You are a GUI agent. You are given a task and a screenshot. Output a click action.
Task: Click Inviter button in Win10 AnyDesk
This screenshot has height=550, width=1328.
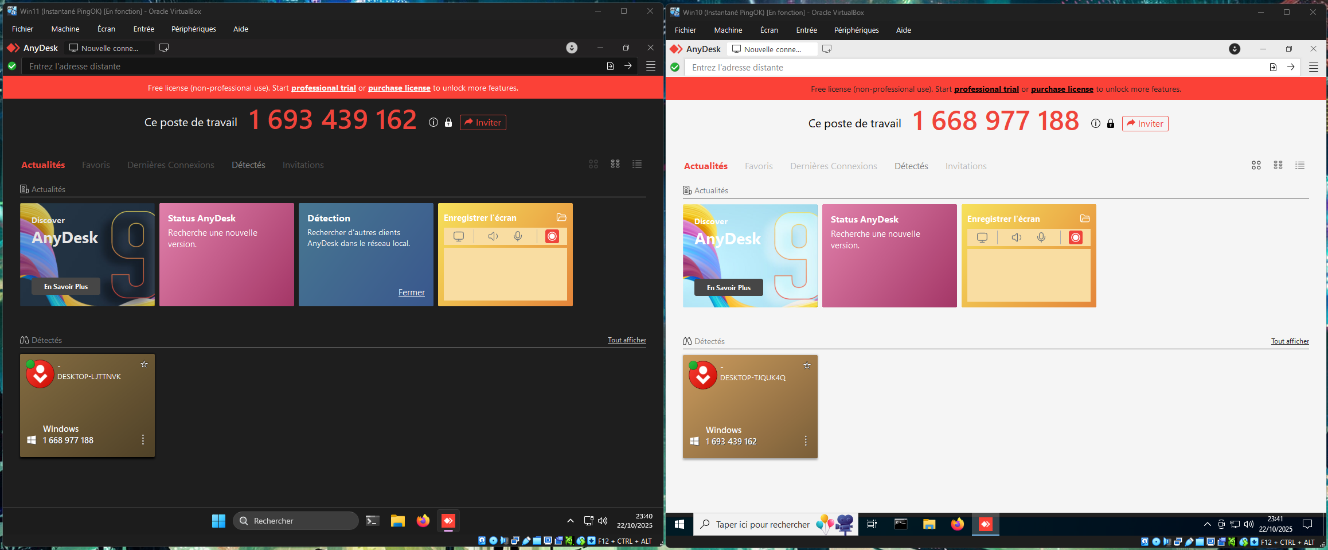(x=1145, y=123)
